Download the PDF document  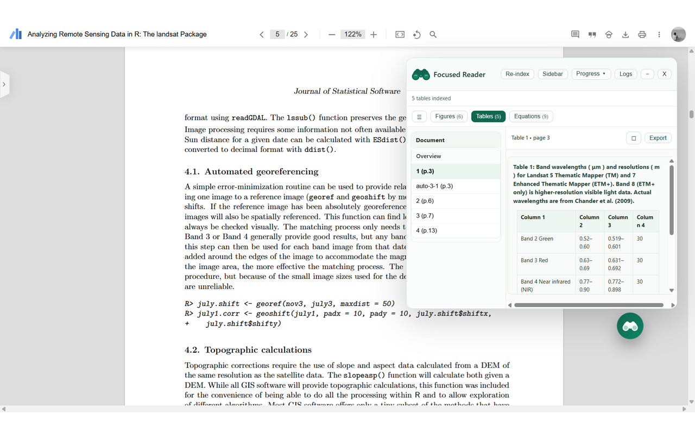(x=625, y=34)
